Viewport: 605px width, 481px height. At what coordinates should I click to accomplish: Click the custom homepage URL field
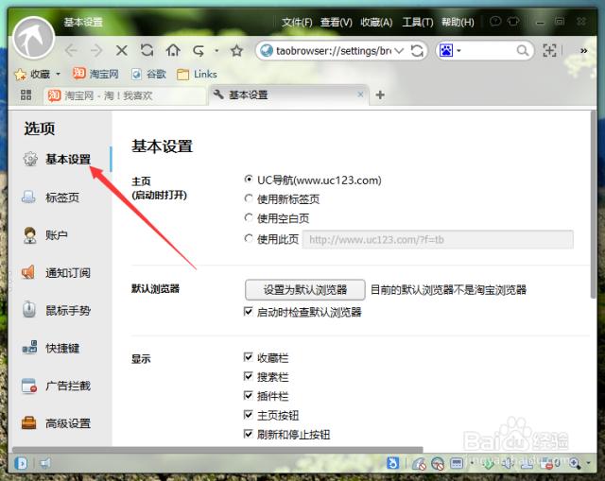tap(437, 240)
